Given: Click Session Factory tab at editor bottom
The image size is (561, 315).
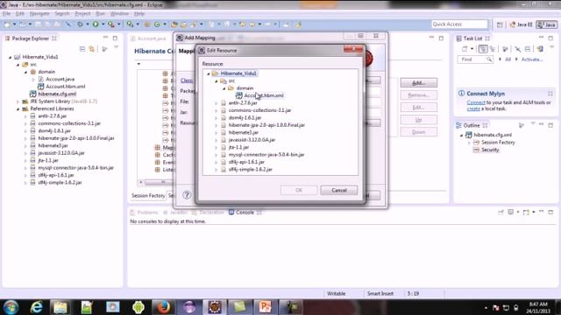Looking at the screenshot, I should click(148, 195).
